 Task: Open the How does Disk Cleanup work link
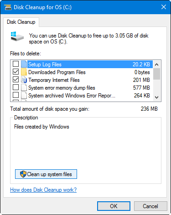tap(43, 190)
